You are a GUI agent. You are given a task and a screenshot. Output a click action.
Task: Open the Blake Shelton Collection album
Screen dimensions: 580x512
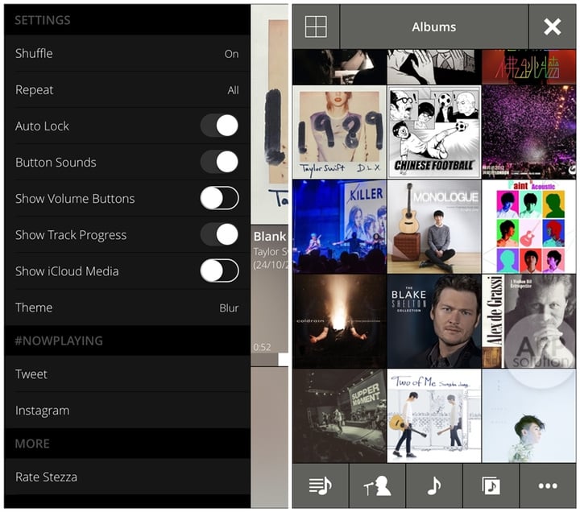pyautogui.click(x=434, y=321)
